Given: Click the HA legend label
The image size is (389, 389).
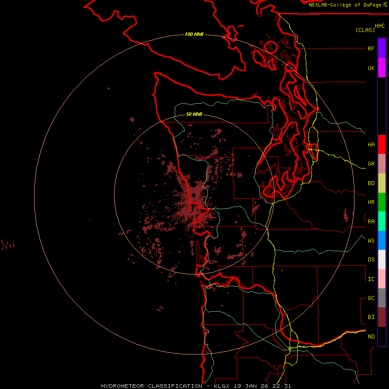Looking at the screenshot, I should pos(371,145).
